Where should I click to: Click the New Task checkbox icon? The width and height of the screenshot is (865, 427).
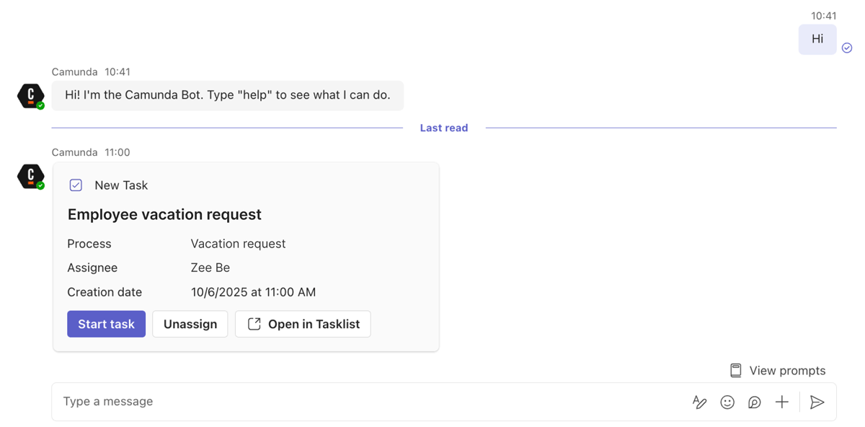click(x=76, y=185)
